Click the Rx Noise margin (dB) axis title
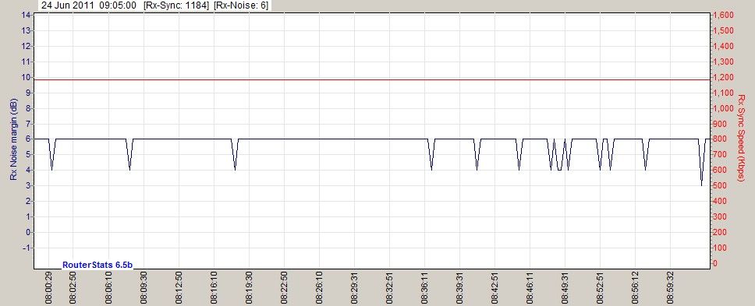 point(13,140)
